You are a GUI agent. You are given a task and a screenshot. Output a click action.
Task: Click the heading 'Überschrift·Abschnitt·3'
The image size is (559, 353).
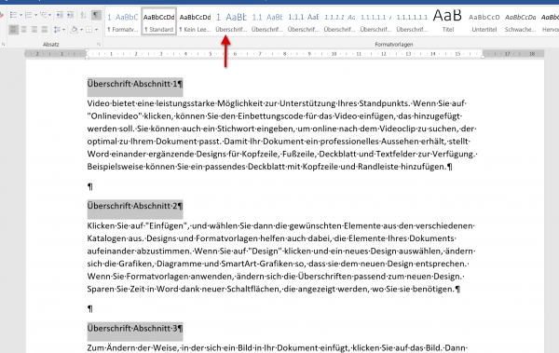135,329
